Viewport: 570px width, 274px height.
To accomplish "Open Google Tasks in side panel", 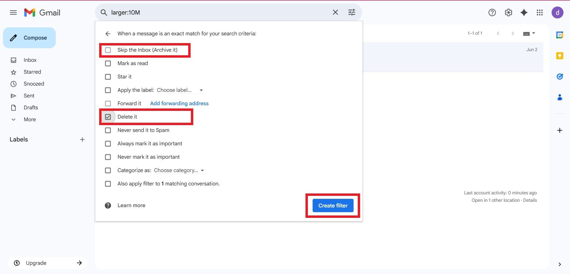I will point(560,77).
